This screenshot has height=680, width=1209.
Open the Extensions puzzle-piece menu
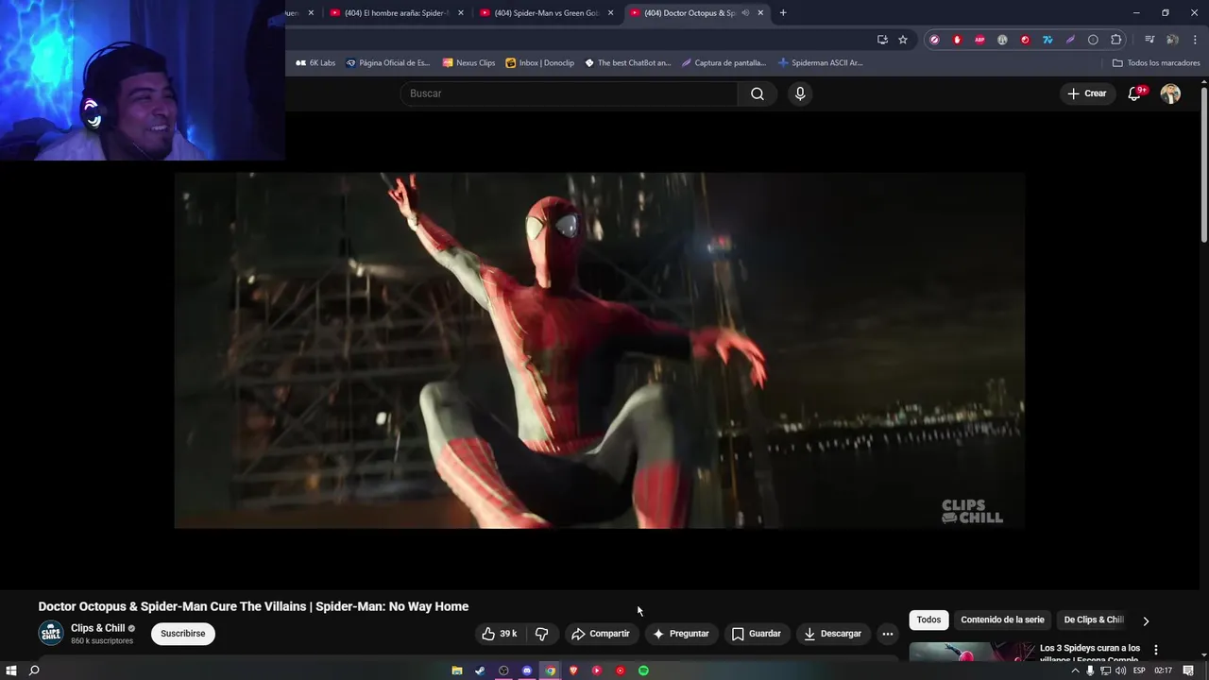click(x=1116, y=40)
